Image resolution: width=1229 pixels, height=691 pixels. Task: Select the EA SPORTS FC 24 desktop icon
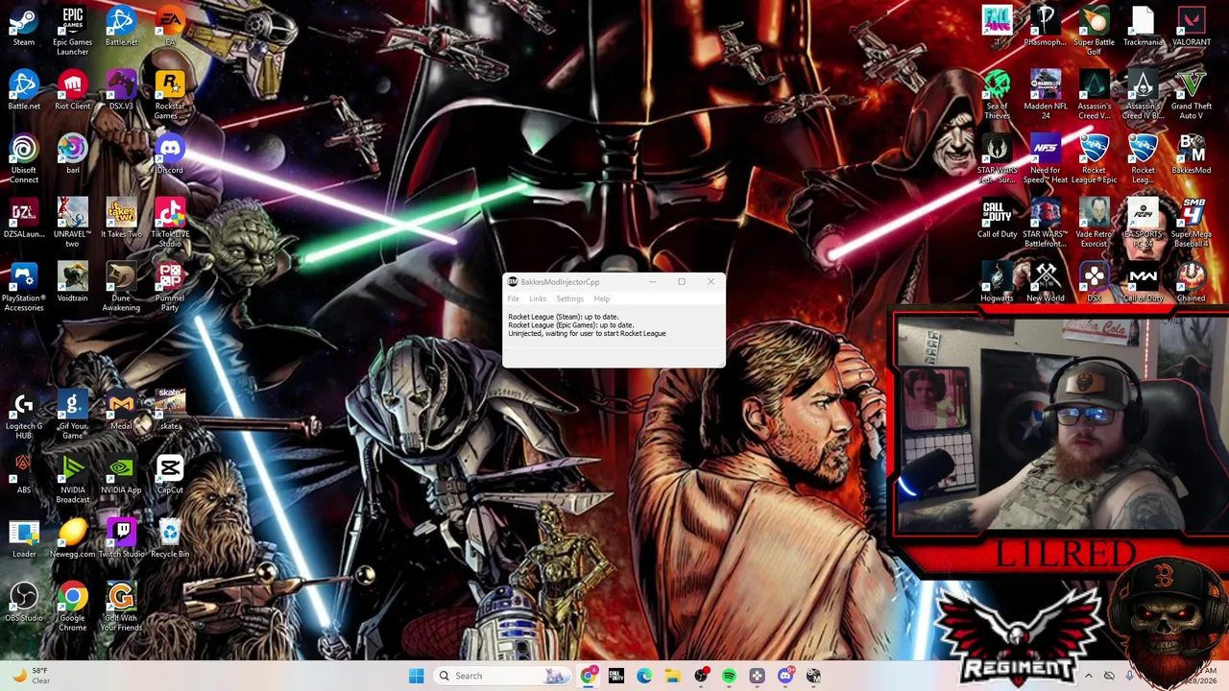[1143, 223]
